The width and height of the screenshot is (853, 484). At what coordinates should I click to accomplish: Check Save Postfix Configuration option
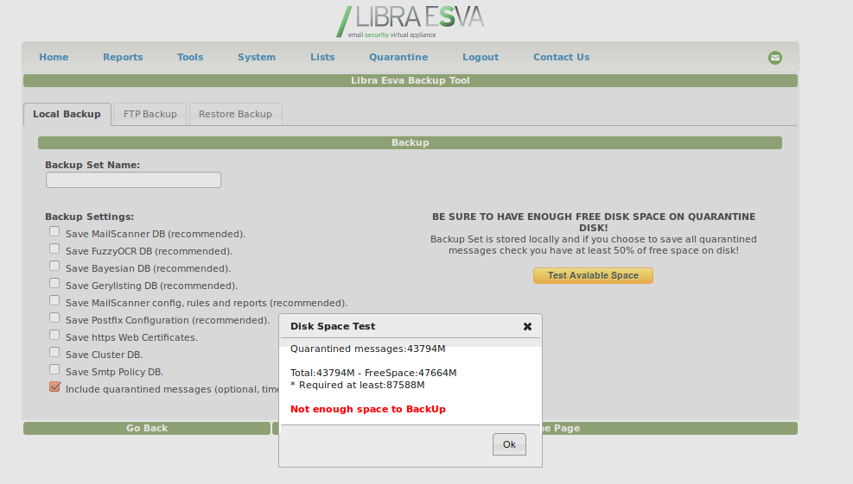[54, 317]
